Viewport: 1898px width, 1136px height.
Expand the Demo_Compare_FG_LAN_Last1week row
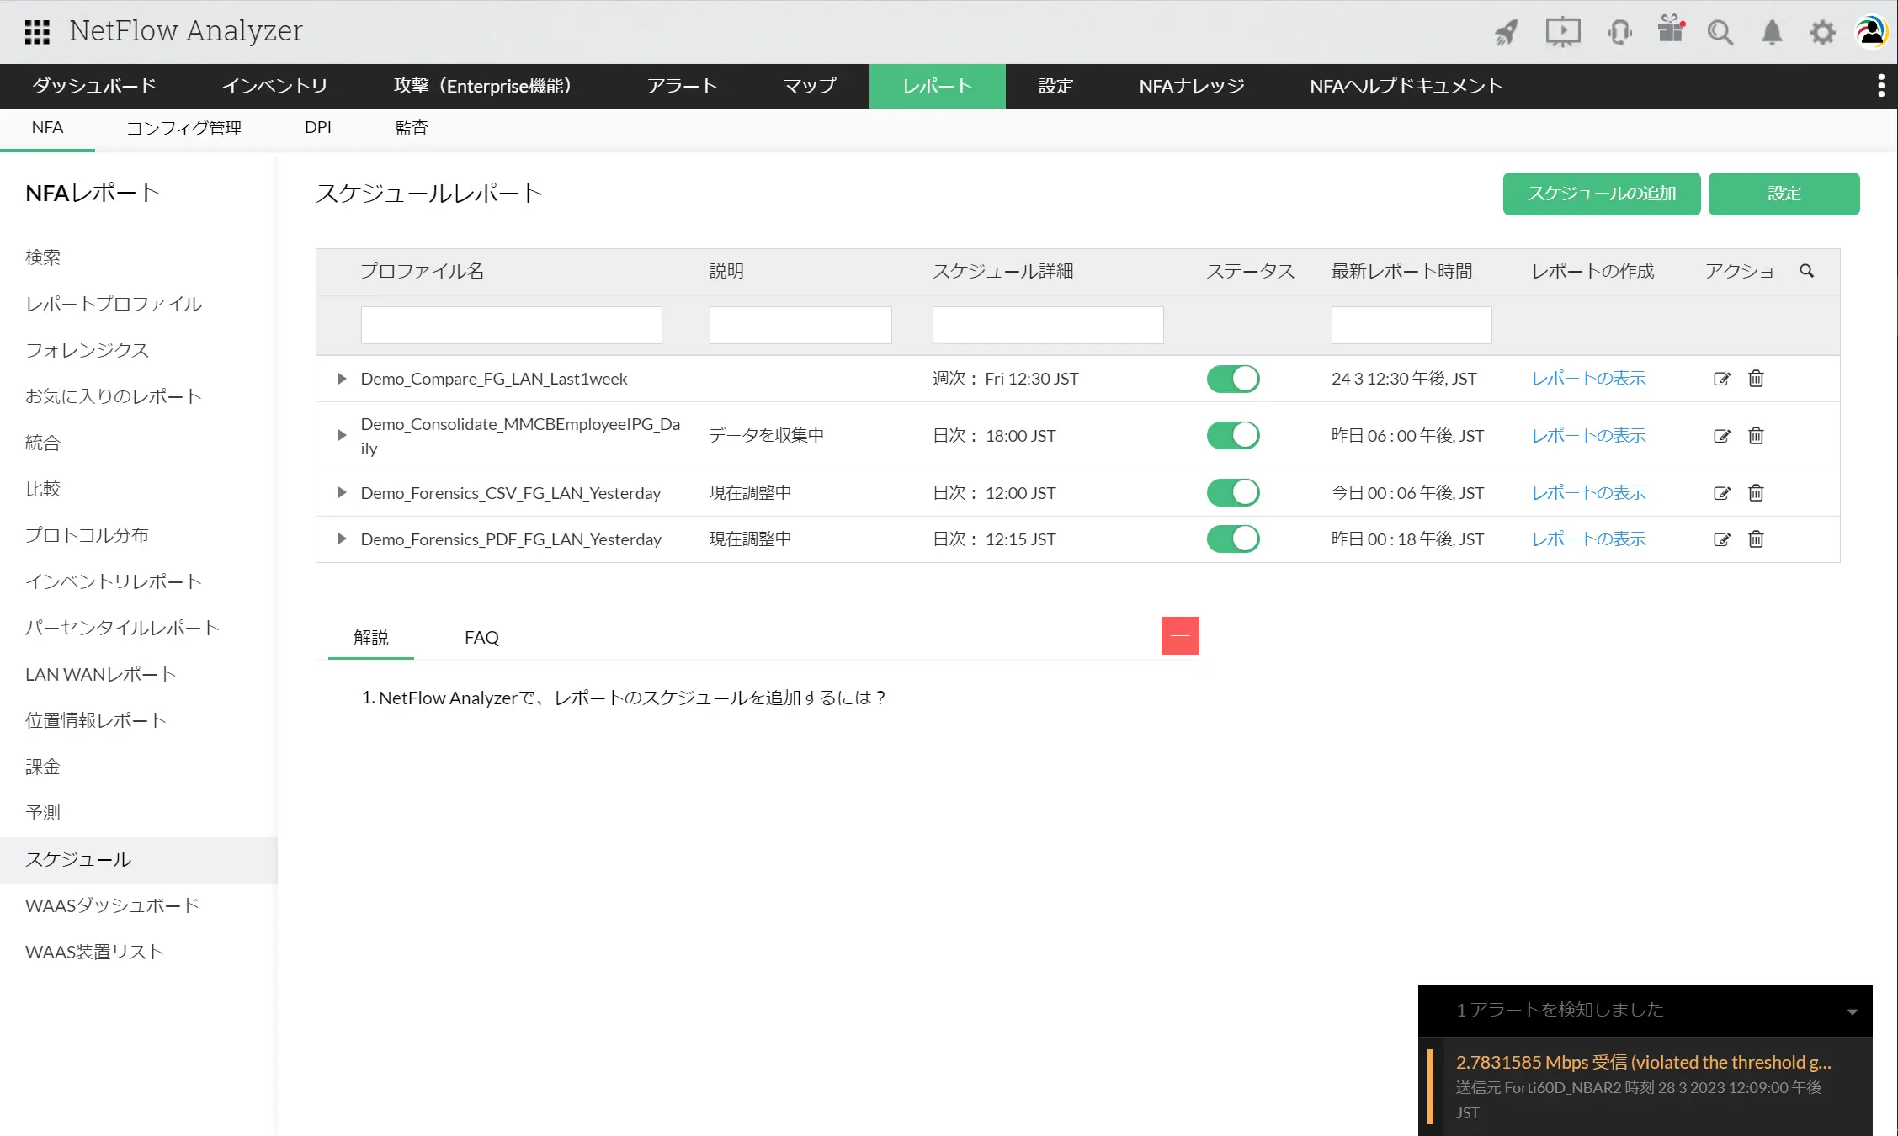tap(342, 379)
